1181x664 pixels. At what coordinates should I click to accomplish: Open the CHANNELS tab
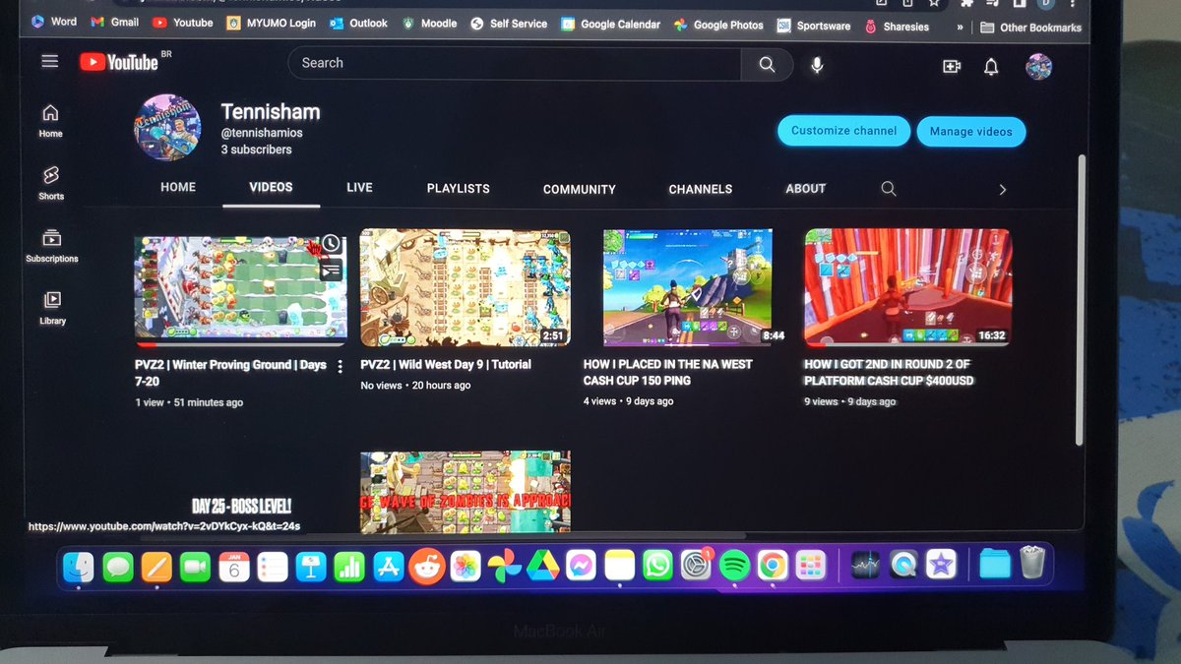(700, 189)
